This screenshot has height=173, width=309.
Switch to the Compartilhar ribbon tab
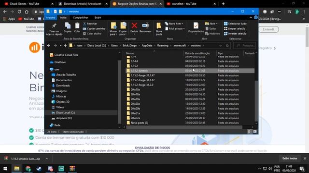[x=81, y=17]
